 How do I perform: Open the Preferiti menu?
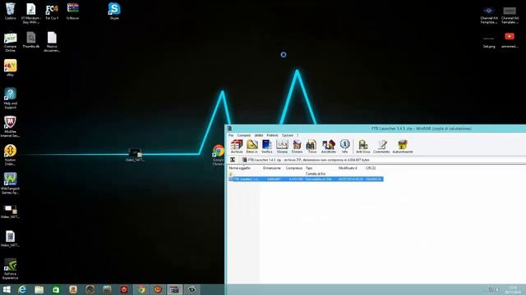point(272,135)
